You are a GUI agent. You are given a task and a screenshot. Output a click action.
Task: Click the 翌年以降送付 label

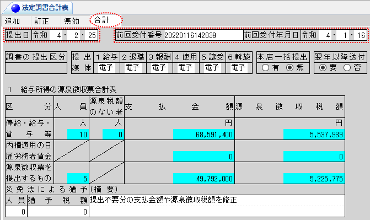pos(340,57)
